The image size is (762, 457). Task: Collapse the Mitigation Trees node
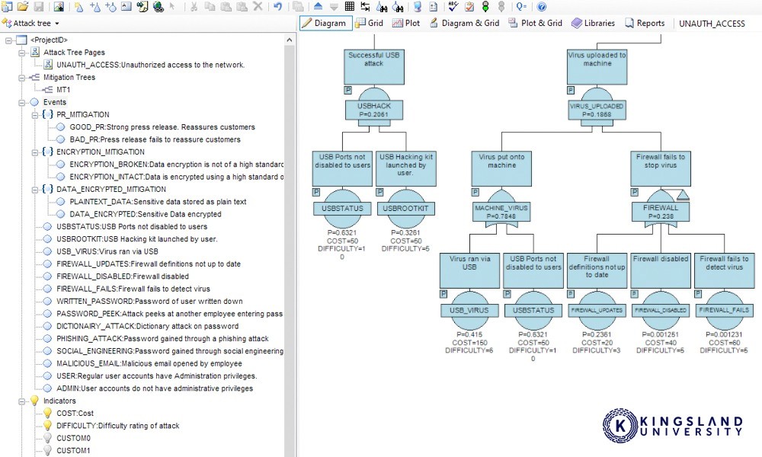coord(21,78)
